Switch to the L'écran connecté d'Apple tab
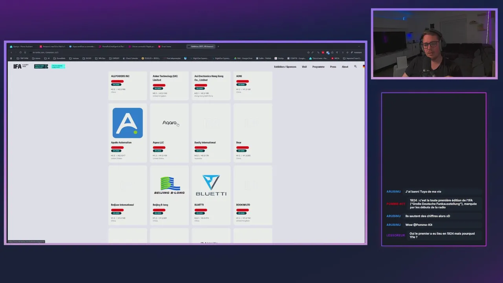Screen dimensions: 503x283 tap(142, 46)
